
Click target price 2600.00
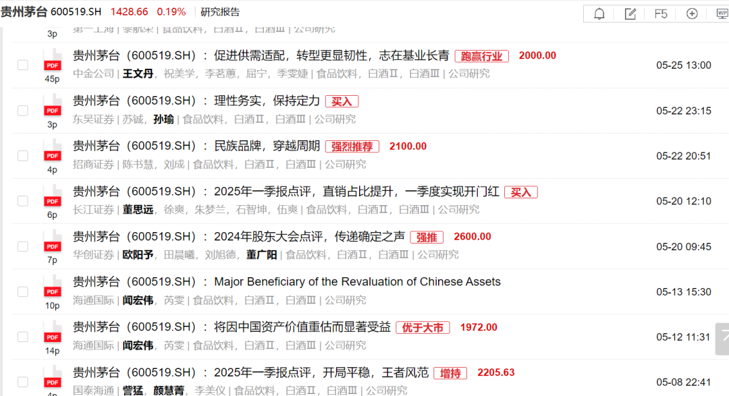pyautogui.click(x=473, y=237)
